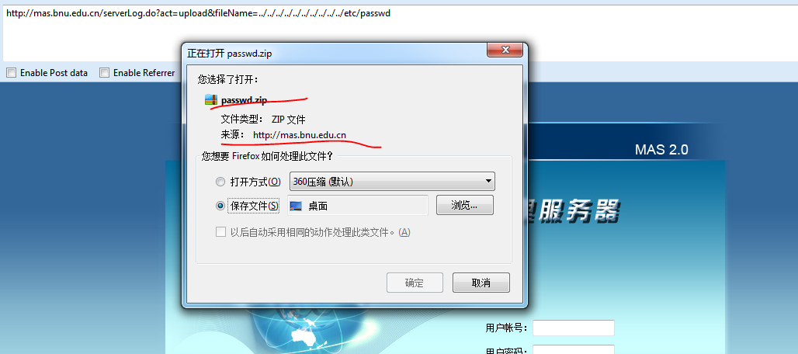Viewport: 798px width, 354px height.
Task: Click the MAS 2.0 header label
Action: tap(661, 150)
